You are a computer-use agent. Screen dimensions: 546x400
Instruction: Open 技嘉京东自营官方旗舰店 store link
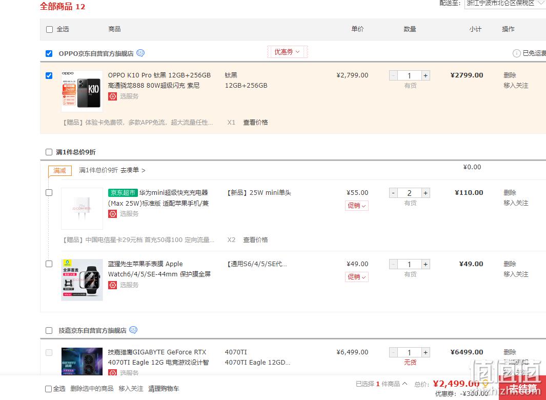point(92,330)
